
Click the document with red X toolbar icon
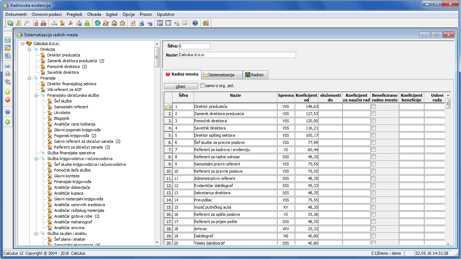coord(36,23)
